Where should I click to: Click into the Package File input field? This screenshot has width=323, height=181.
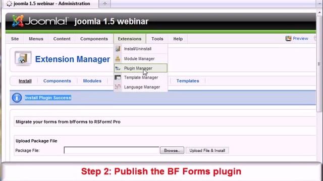pos(112,150)
